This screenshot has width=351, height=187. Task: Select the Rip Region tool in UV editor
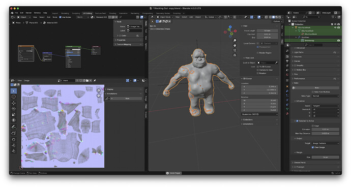14,133
